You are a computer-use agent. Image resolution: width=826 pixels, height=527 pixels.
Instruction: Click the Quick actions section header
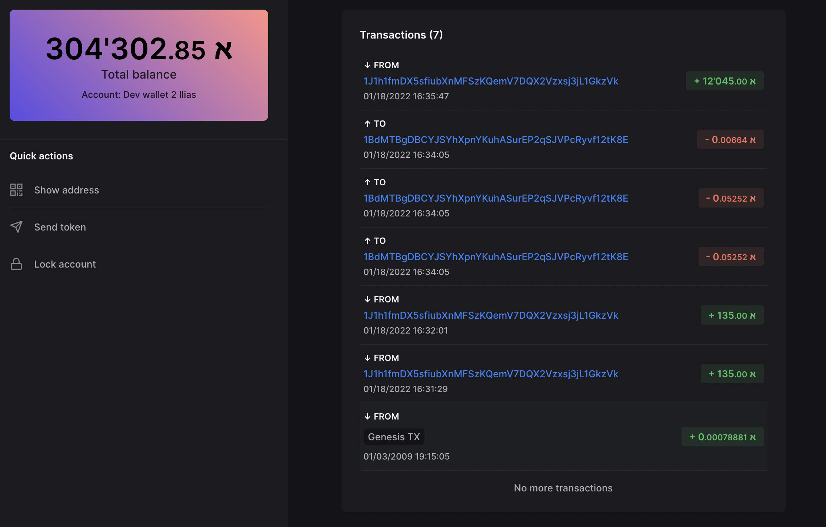click(41, 156)
